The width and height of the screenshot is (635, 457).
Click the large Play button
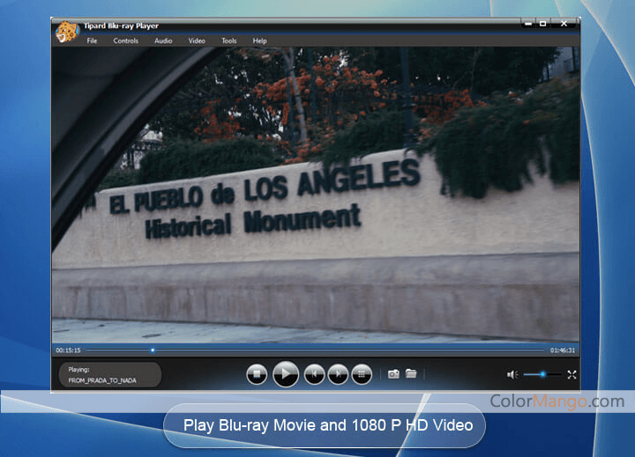[286, 374]
